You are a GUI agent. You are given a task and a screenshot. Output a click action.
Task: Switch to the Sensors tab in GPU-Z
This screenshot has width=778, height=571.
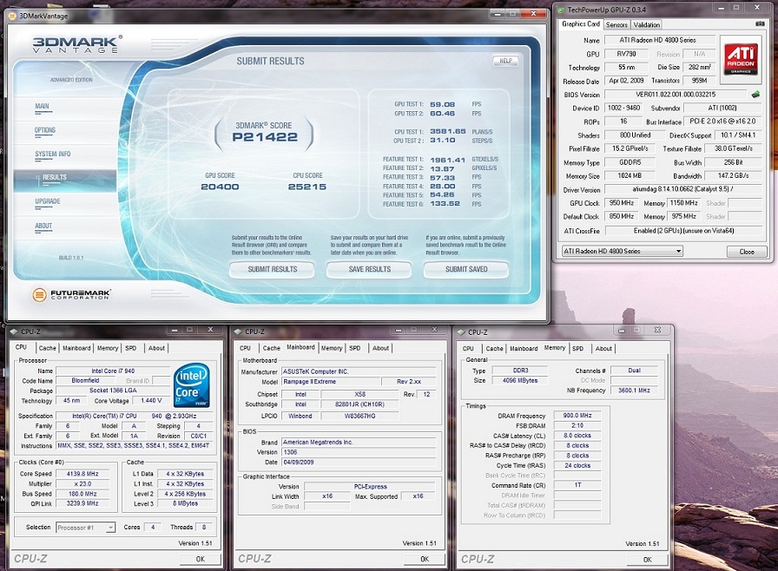click(x=616, y=25)
